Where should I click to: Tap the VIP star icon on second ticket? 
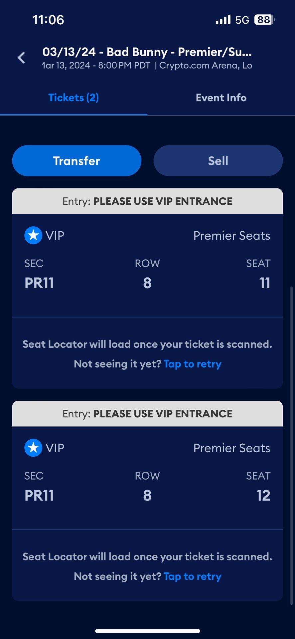33,448
